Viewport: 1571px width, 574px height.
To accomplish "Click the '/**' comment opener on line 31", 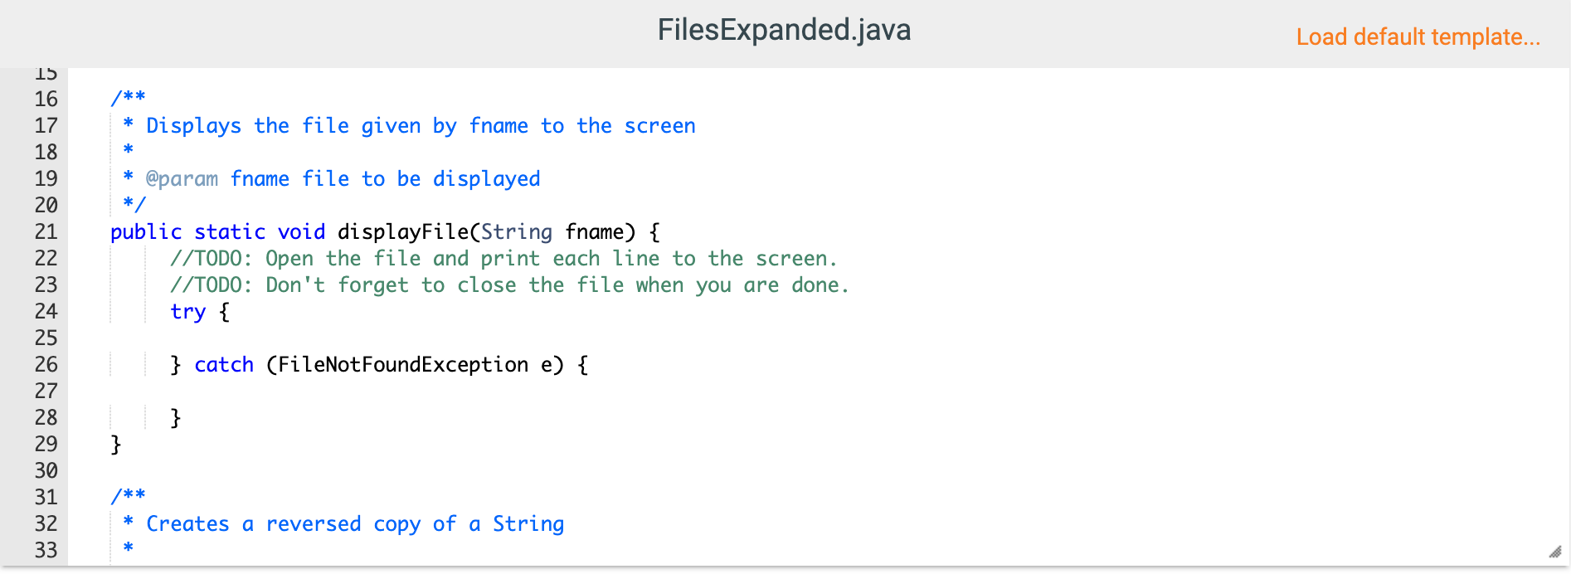I will pos(128,496).
